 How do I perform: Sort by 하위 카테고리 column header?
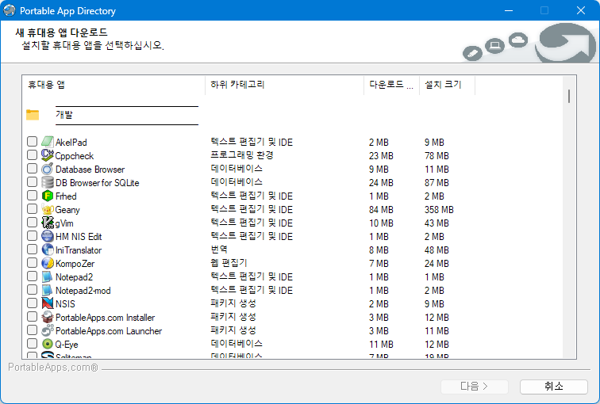284,85
